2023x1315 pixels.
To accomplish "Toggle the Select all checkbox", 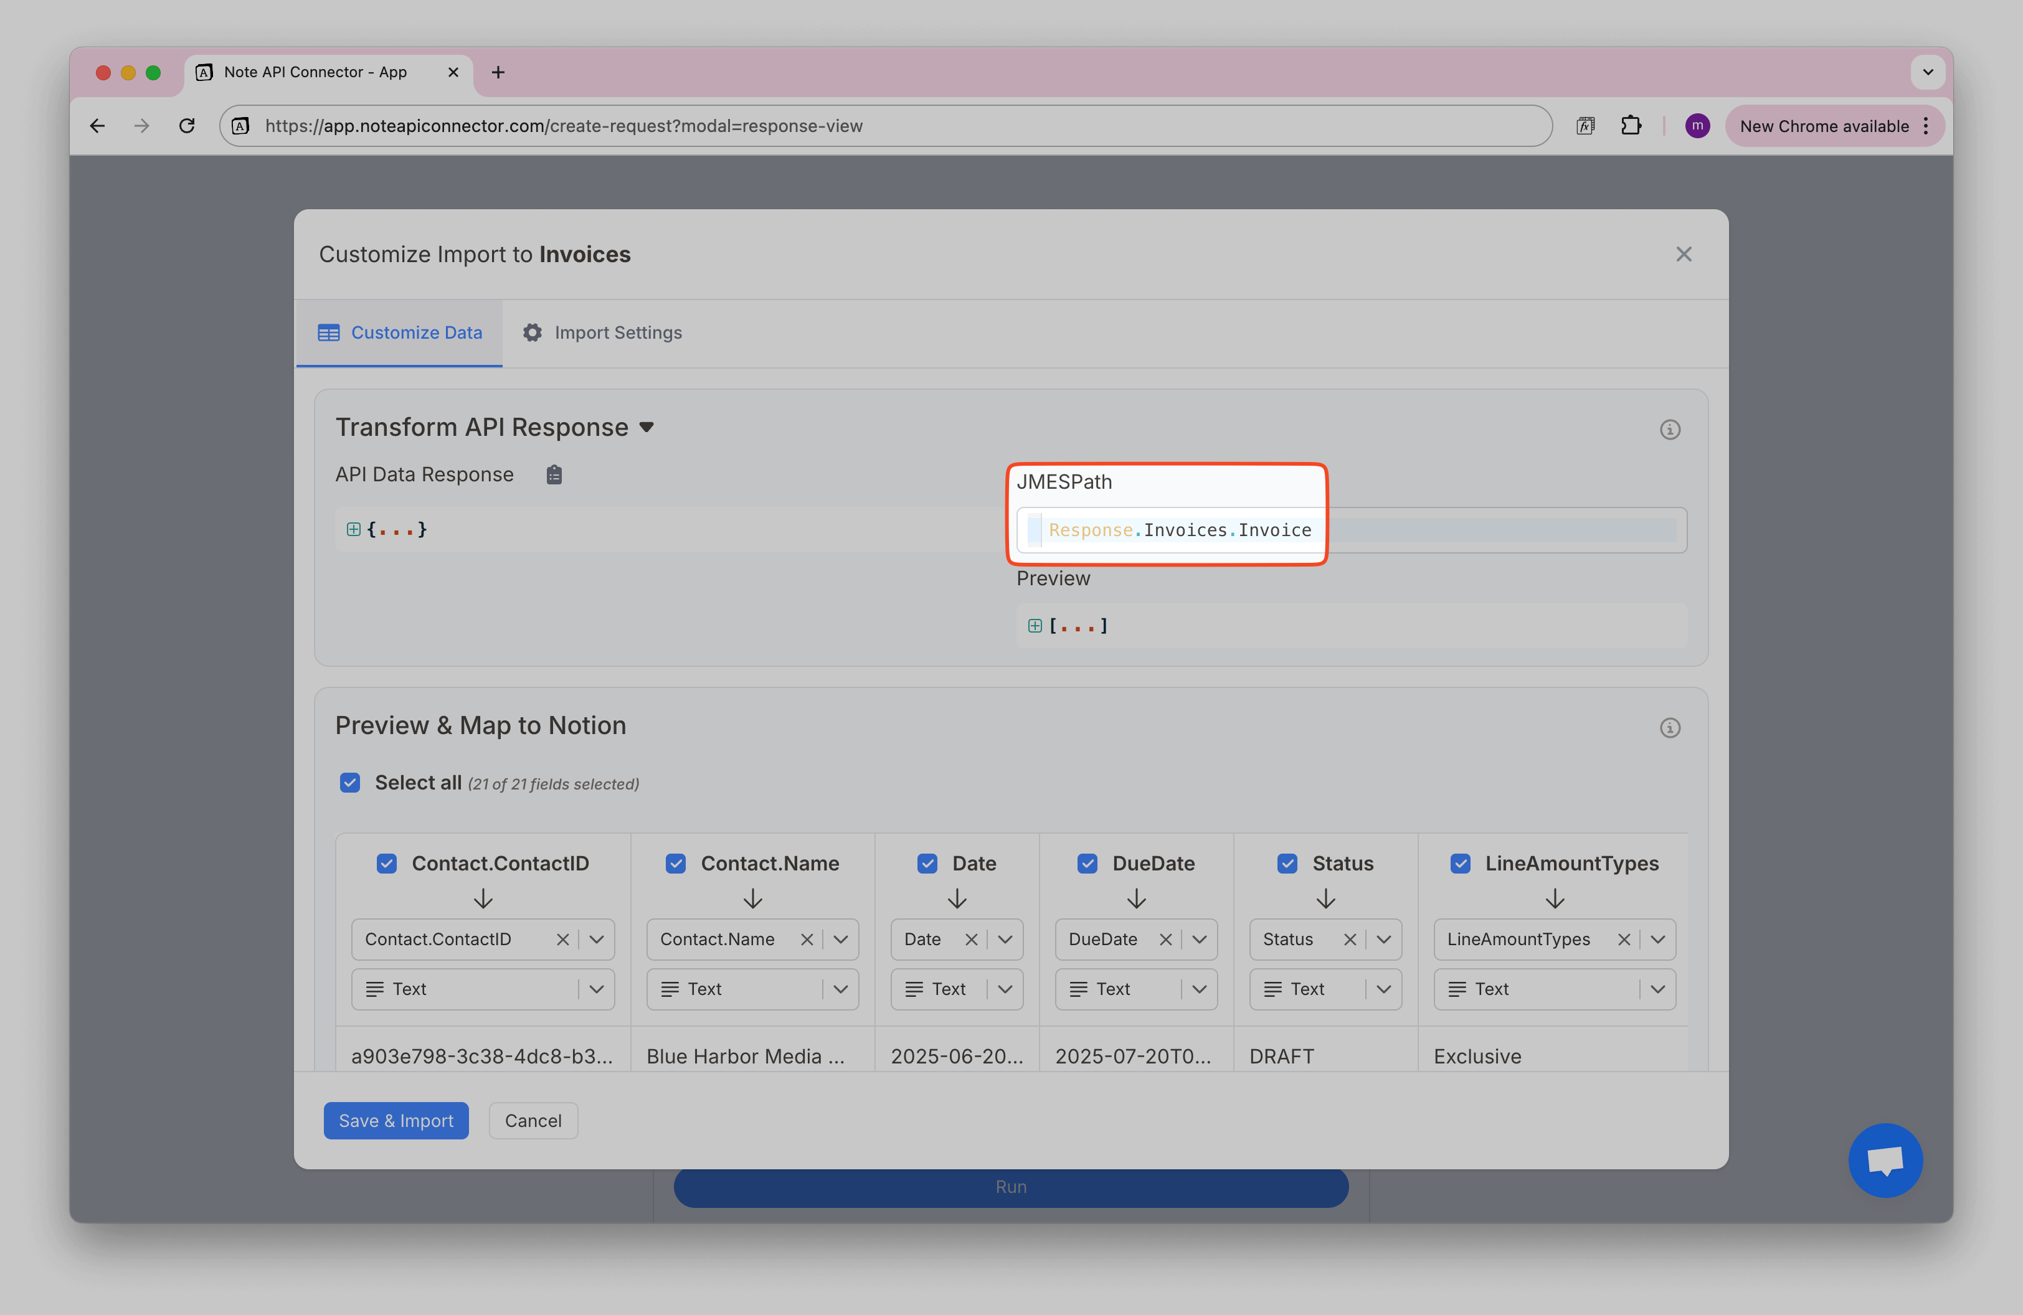I will [x=350, y=783].
